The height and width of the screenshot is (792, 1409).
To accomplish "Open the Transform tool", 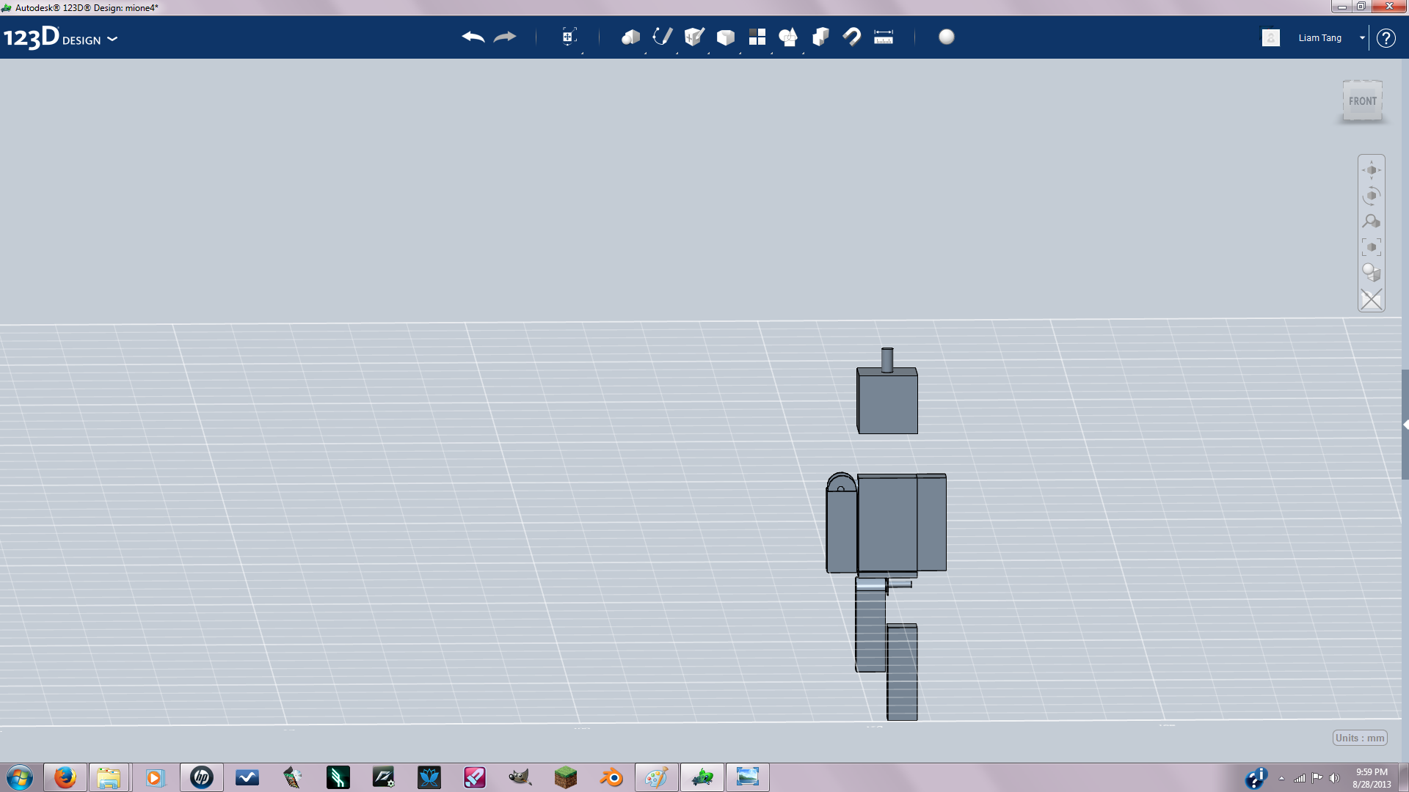I will coord(569,37).
